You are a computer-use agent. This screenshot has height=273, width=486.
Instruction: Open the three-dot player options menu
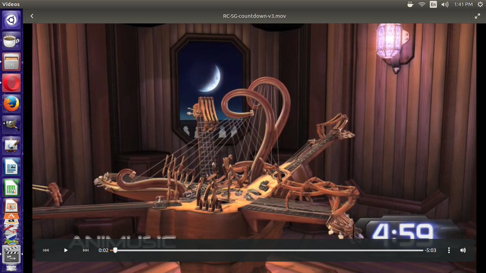point(449,250)
